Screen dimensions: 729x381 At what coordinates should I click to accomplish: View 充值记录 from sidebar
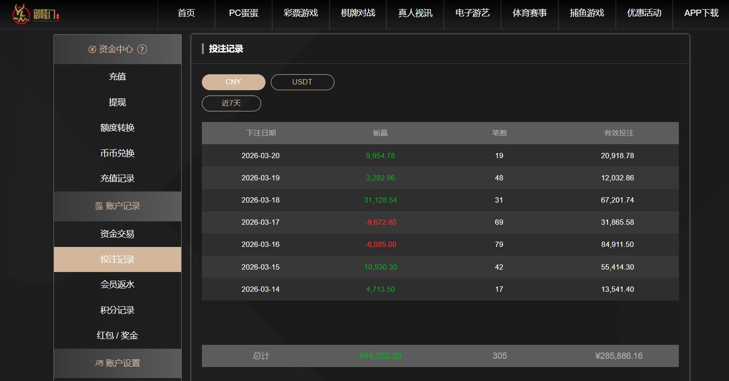117,178
